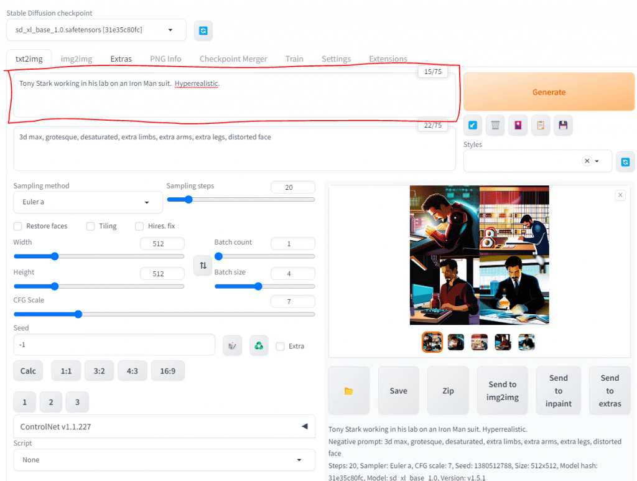Click the Save button

click(399, 390)
